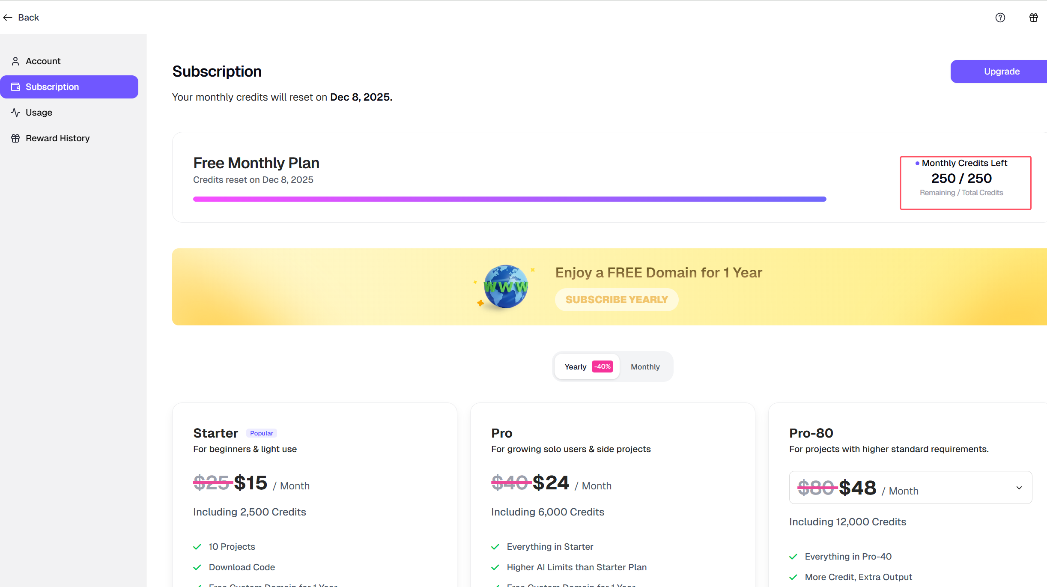Open the Reward History sidebar tab
This screenshot has height=587, width=1047.
click(x=57, y=138)
